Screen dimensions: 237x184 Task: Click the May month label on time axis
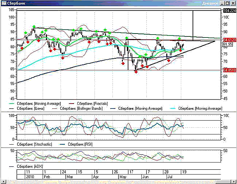(x=123, y=177)
